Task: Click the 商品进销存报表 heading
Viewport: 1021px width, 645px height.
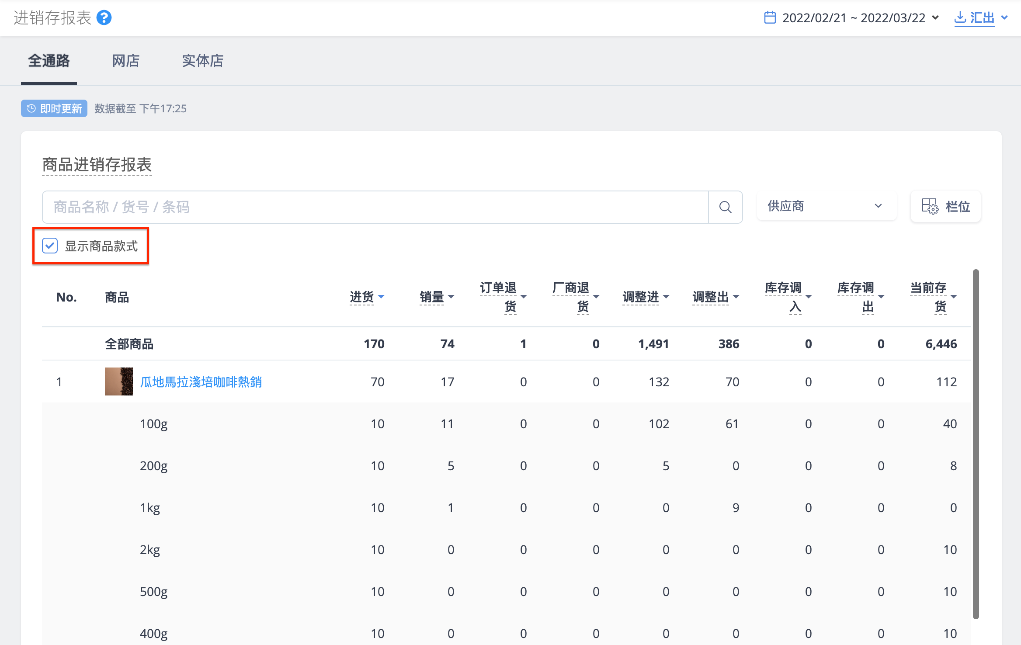Action: (97, 165)
